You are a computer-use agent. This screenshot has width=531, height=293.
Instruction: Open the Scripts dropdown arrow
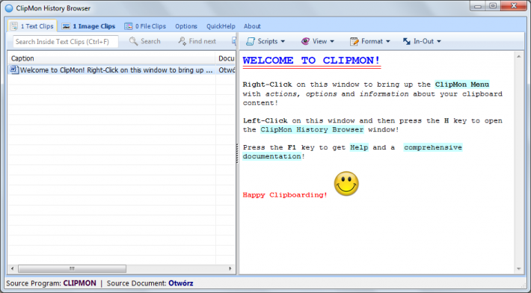coord(283,42)
